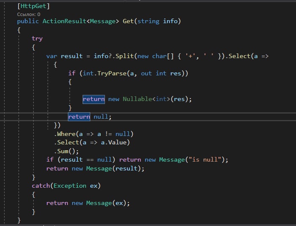
Task: Select the 'string' keyword in the parameter
Action: [148, 21]
